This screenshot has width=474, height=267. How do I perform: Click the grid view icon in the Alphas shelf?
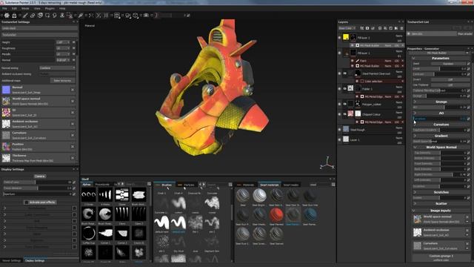pyautogui.click(x=149, y=184)
